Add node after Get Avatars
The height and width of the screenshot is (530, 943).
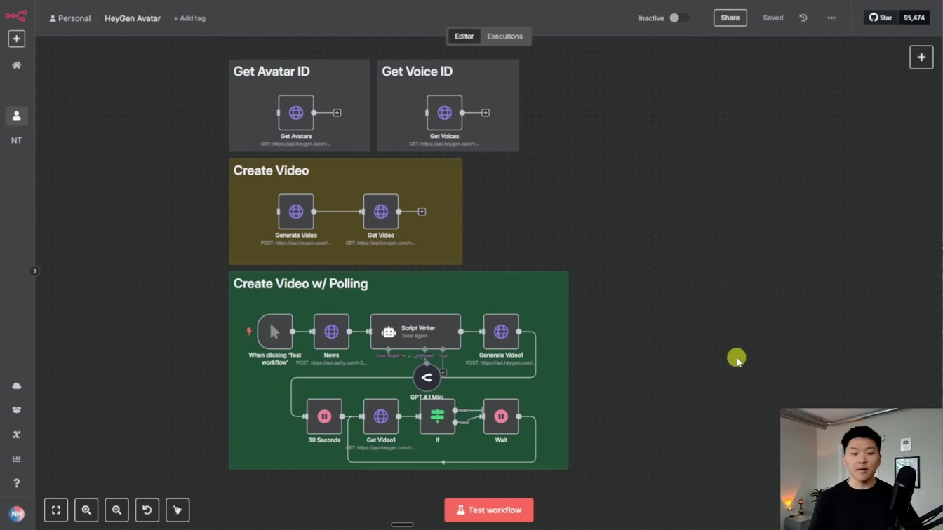click(x=337, y=113)
